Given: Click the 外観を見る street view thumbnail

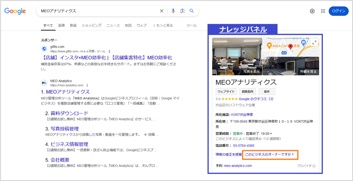Looking at the screenshot, I should 291,66.
